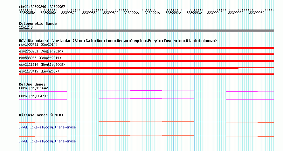
Task: Open variant esv2763261 (Vogler2010) label
Action: click(41, 51)
